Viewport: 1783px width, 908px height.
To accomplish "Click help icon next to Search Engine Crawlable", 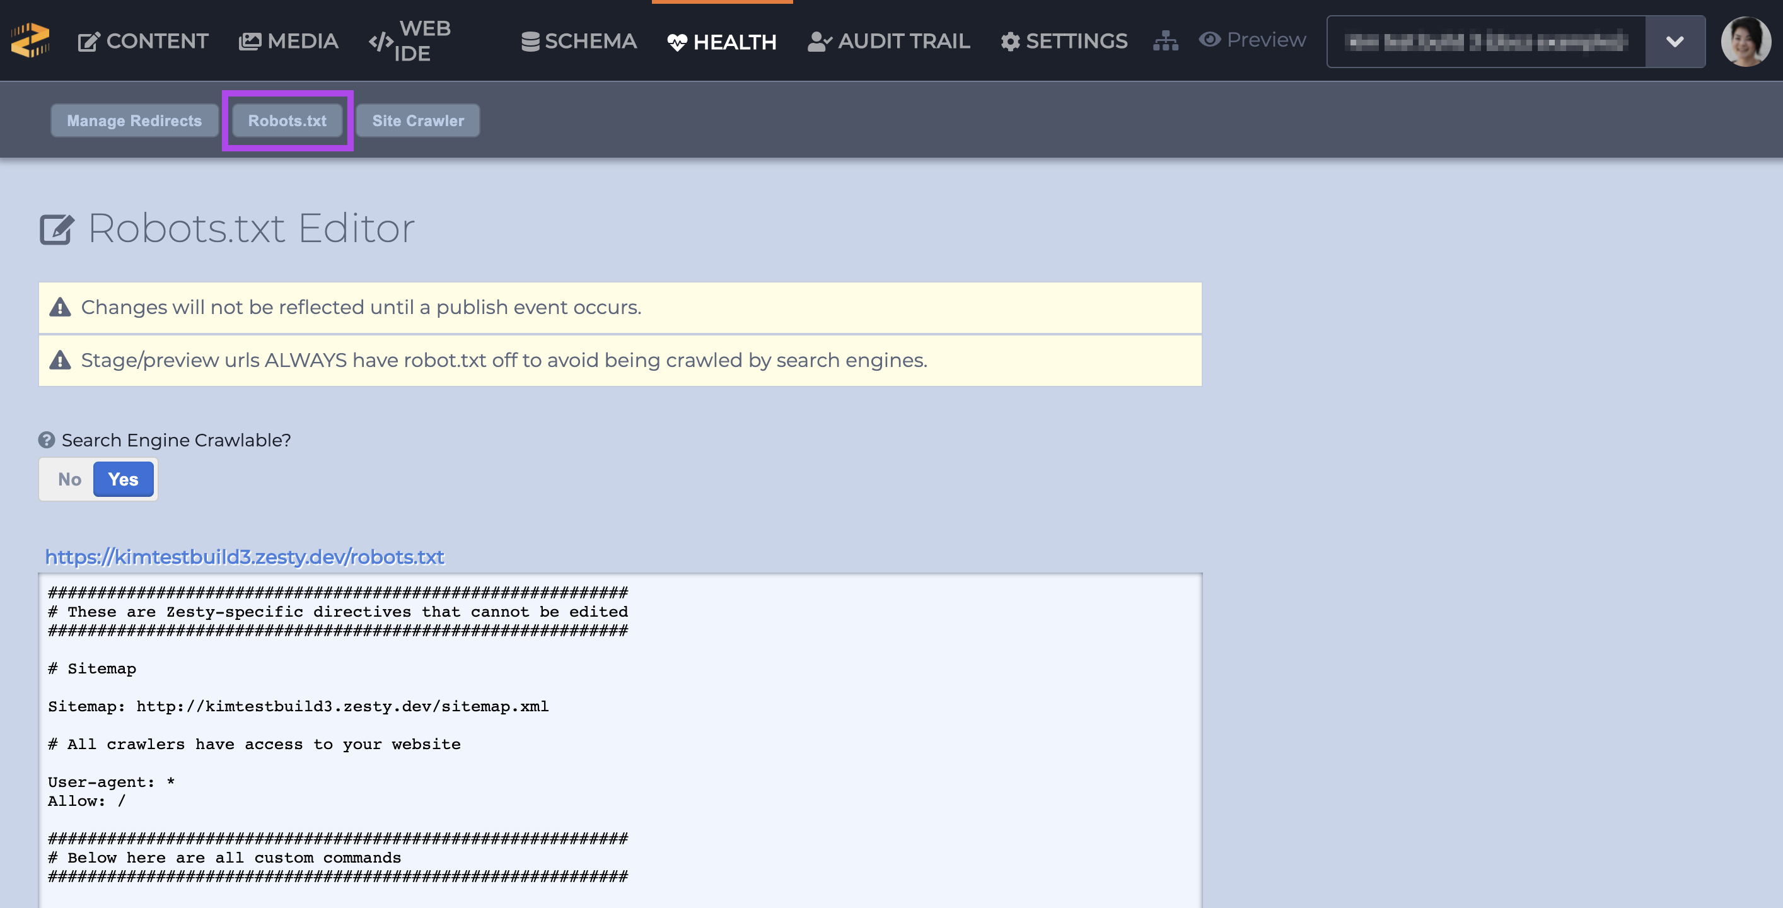I will (47, 440).
